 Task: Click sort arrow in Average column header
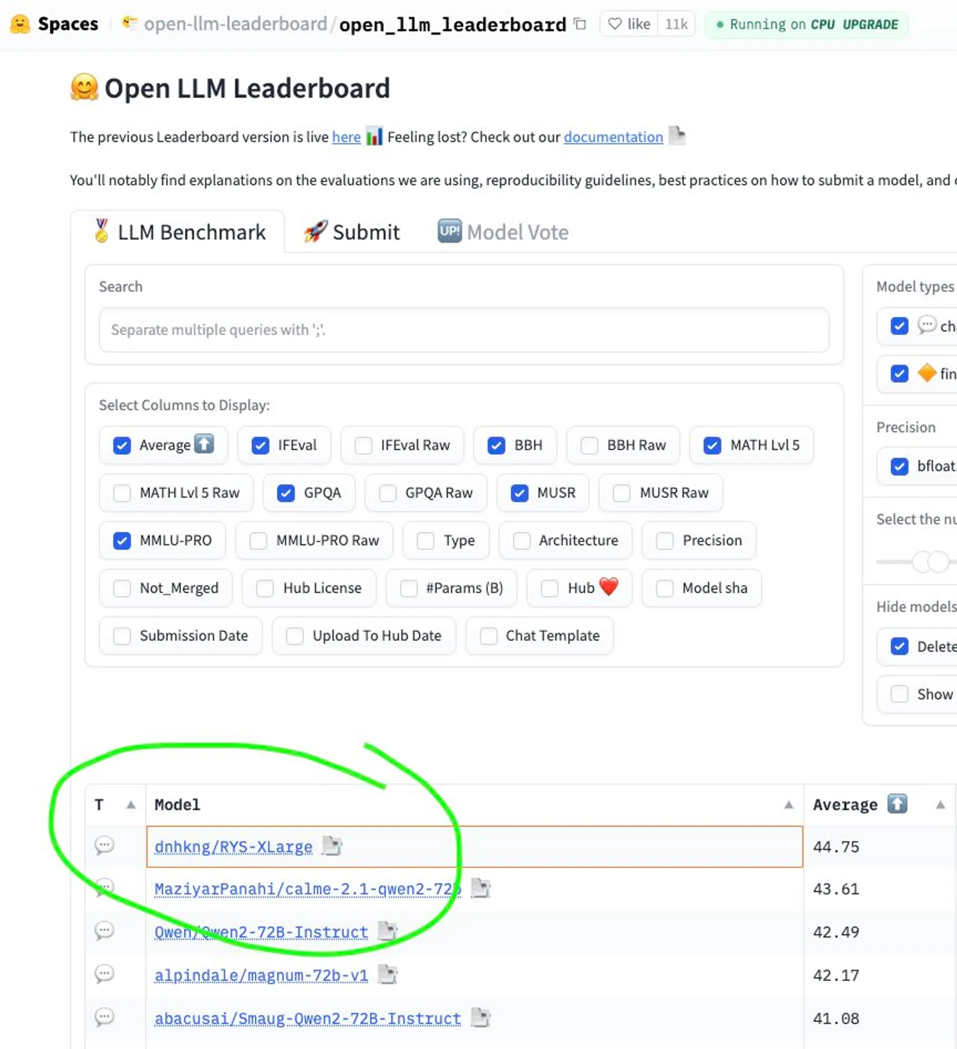pyautogui.click(x=940, y=805)
